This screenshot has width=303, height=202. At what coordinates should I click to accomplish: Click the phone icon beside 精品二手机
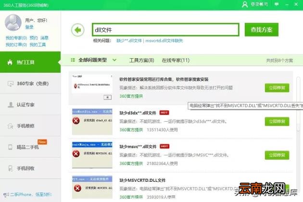click(10, 147)
